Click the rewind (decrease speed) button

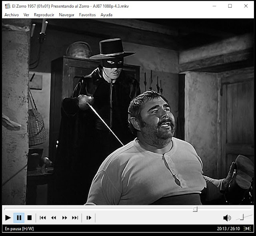(54, 218)
